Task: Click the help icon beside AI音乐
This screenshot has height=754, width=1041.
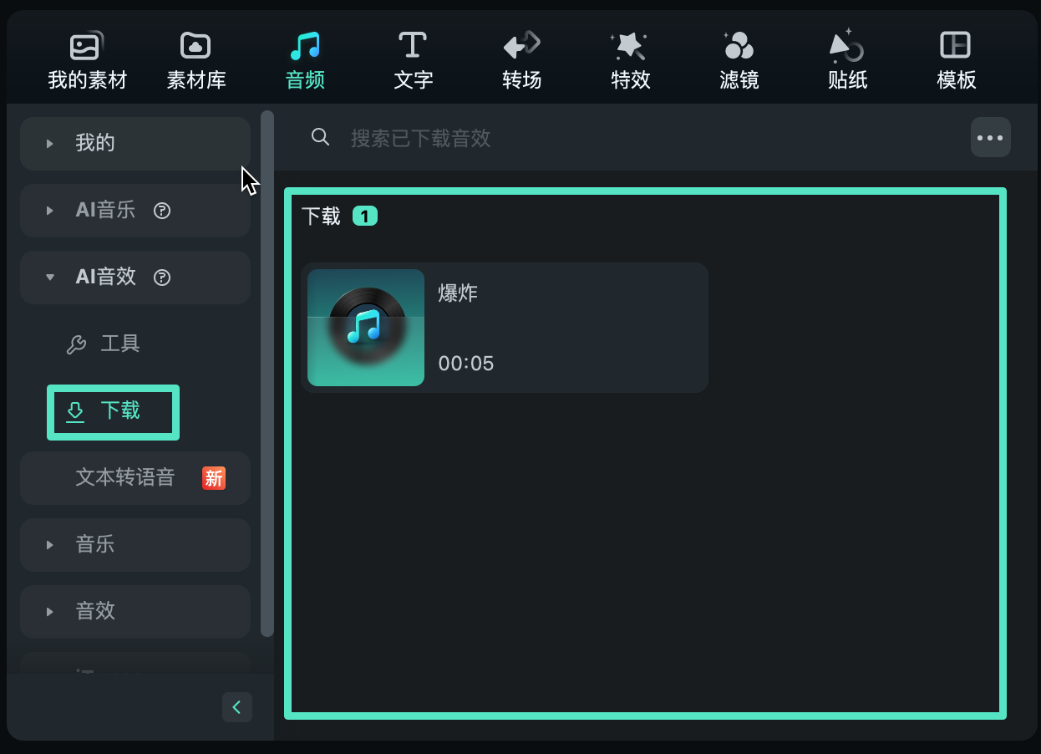Action: coord(163,211)
